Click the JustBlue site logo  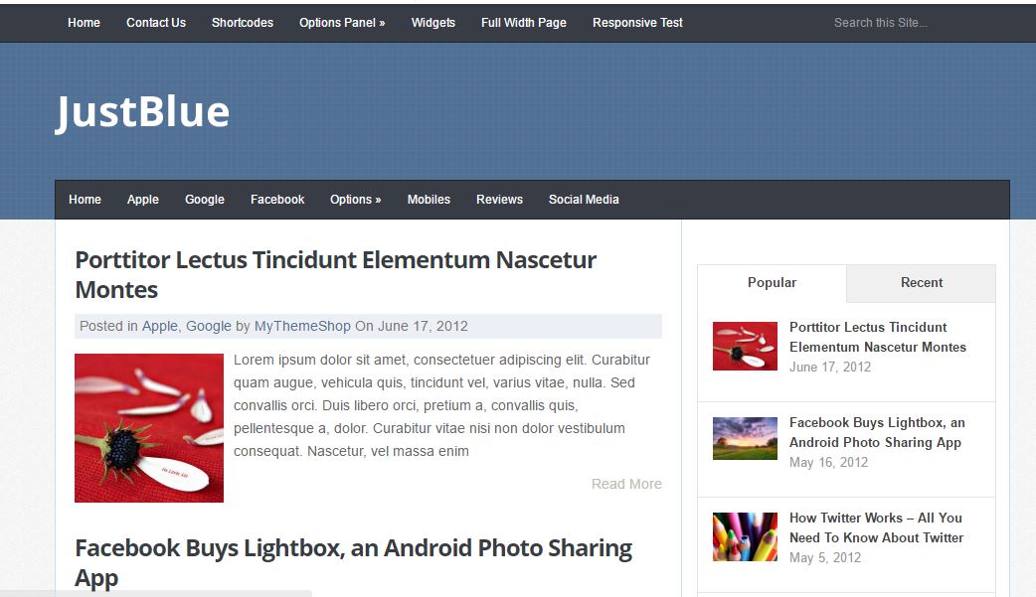click(x=142, y=111)
